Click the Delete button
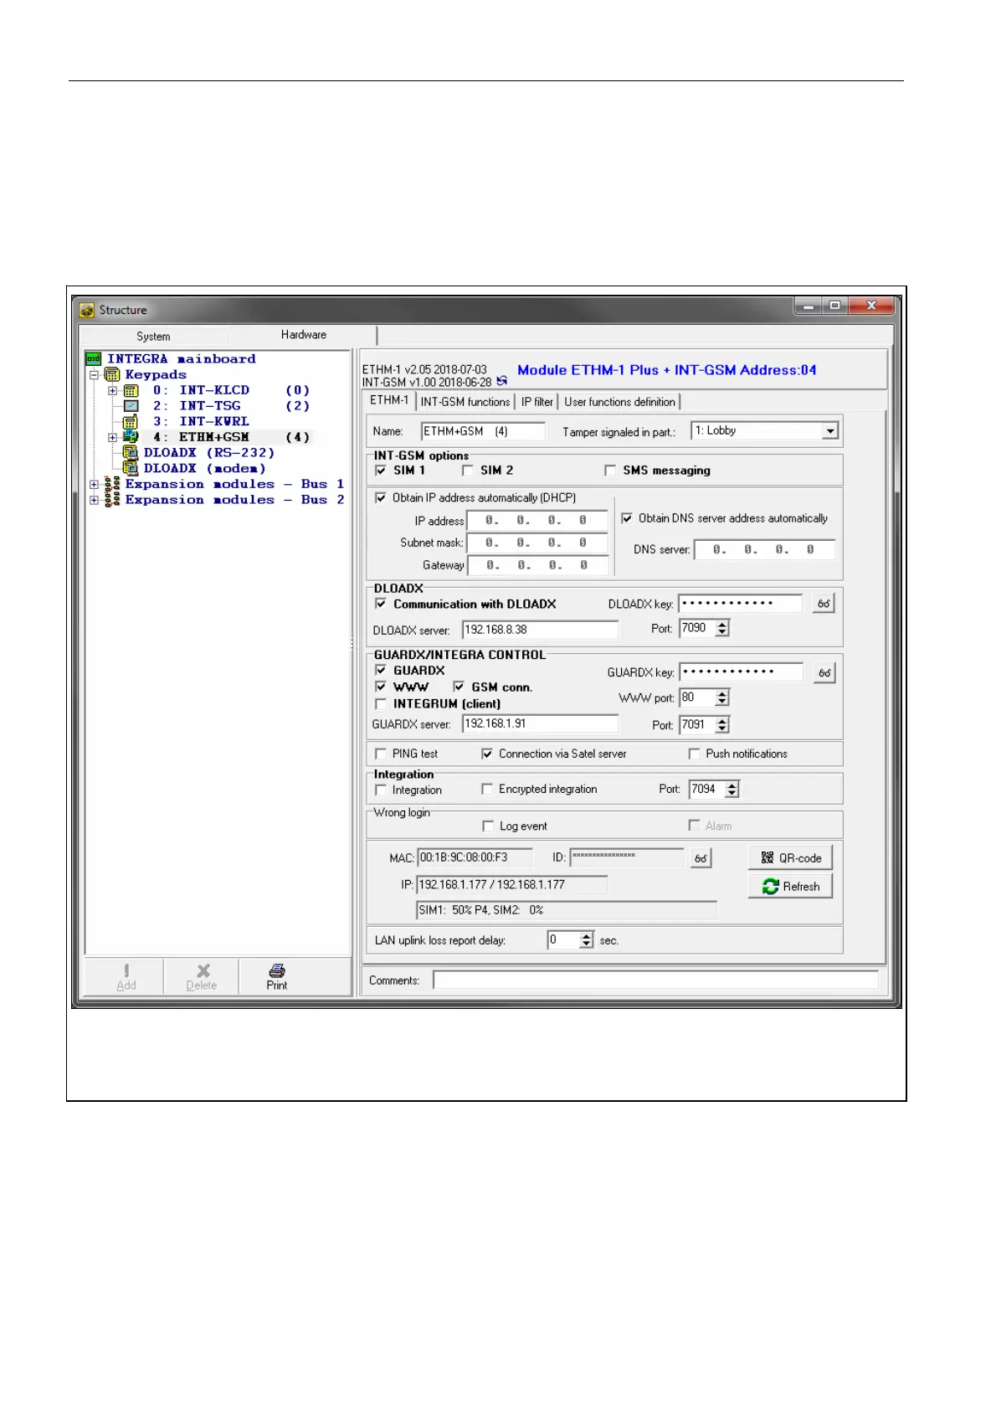 click(x=202, y=977)
